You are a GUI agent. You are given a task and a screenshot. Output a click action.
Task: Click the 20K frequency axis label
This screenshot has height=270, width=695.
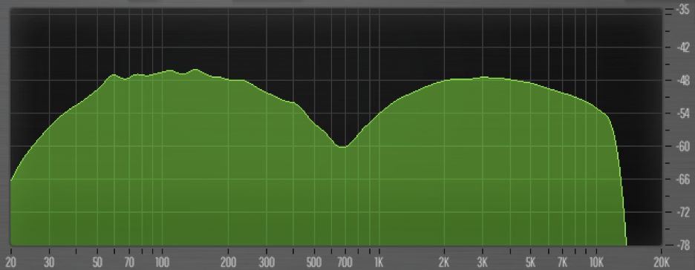coord(661,262)
